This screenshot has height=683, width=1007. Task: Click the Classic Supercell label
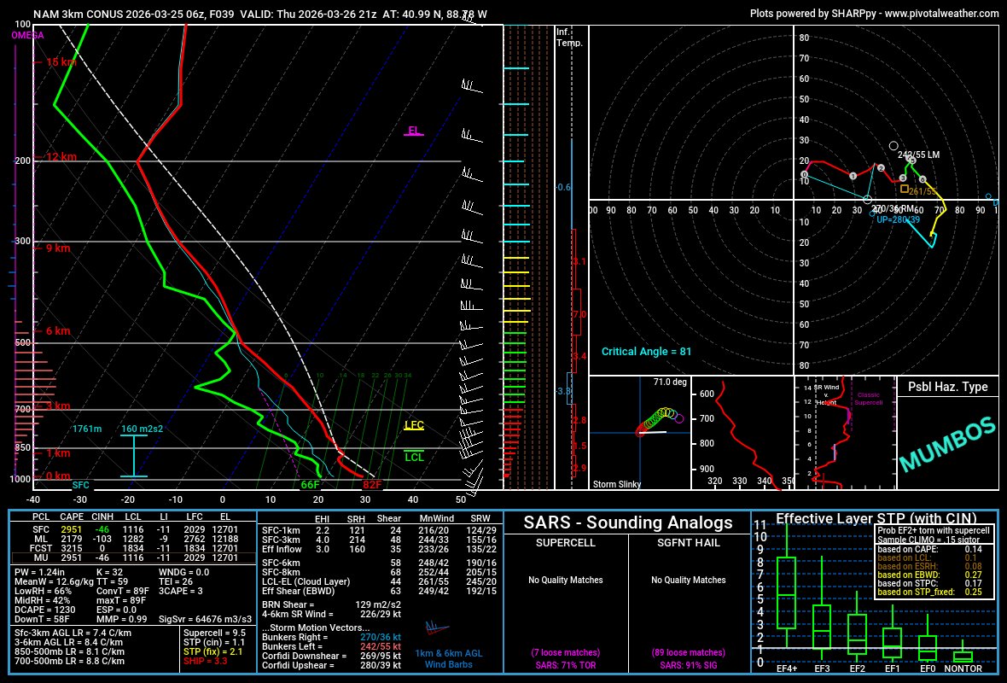coord(868,399)
